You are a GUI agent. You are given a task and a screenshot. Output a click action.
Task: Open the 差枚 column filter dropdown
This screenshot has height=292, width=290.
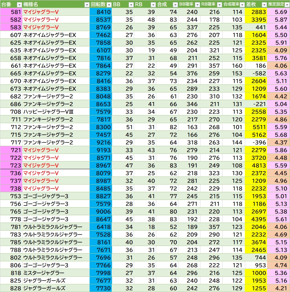click(264, 5)
